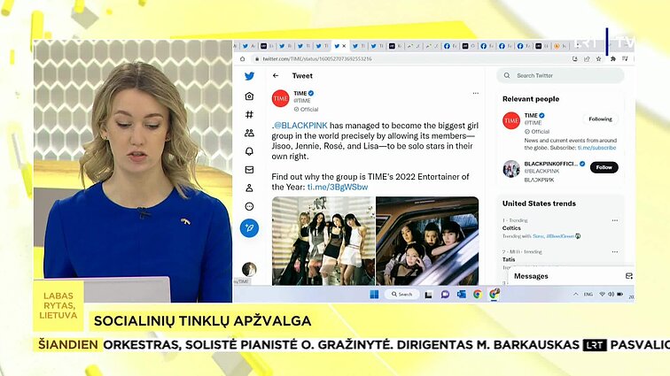This screenshot has width=670, height=376.
Task: Click the volume icon in the system tray
Action: click(x=611, y=294)
